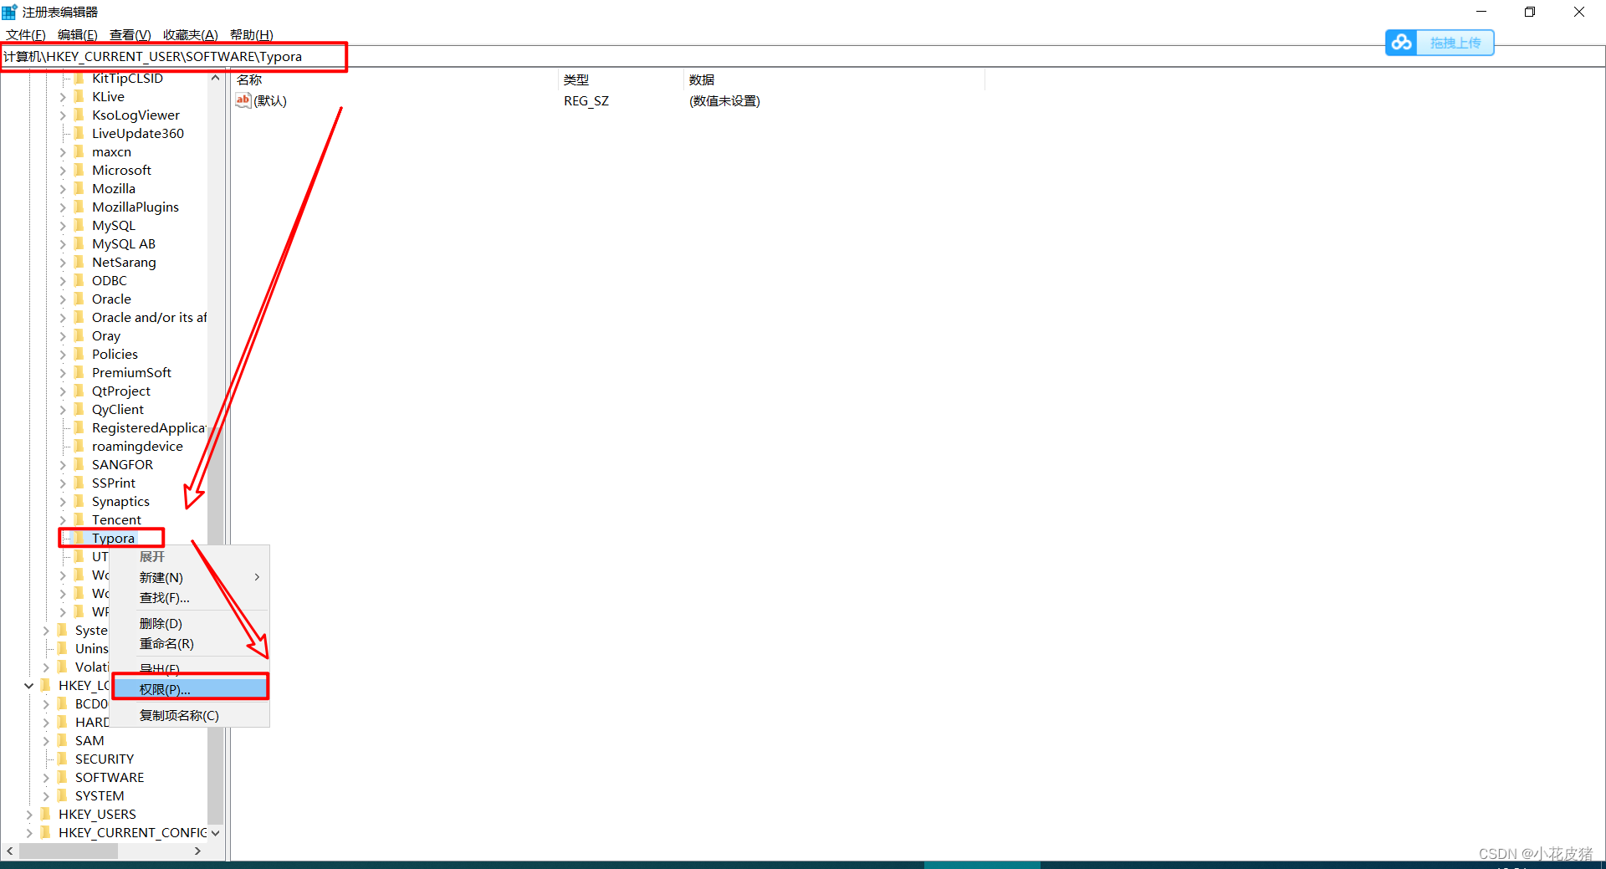This screenshot has width=1606, height=869.
Task: Choose 复制项名称(C) in the context menu
Action: click(x=190, y=715)
